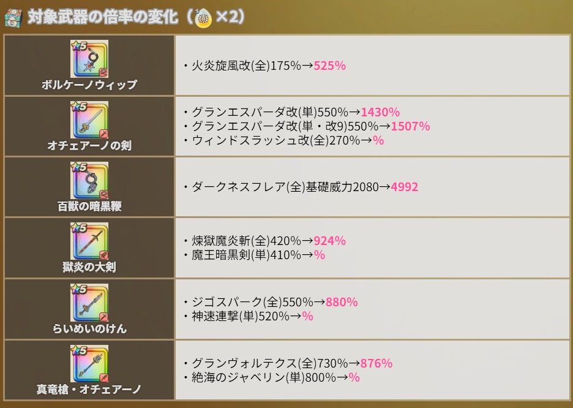Open the 獄炎の大剣 weapon icon
Screen dimensions: 573x408
tap(89, 241)
